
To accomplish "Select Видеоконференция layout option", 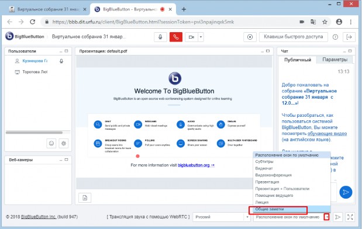I will (x=292, y=175).
